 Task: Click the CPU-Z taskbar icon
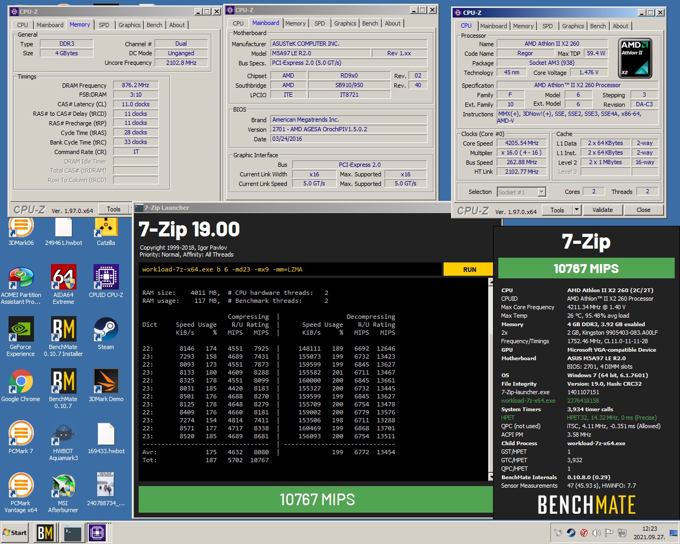[97, 532]
